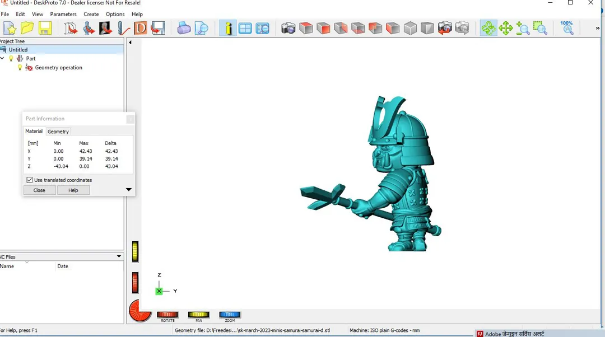Open the Help menu in the menu bar

tap(137, 14)
